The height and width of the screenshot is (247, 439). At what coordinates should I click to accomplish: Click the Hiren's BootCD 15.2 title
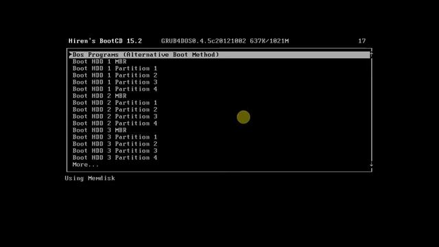point(105,41)
